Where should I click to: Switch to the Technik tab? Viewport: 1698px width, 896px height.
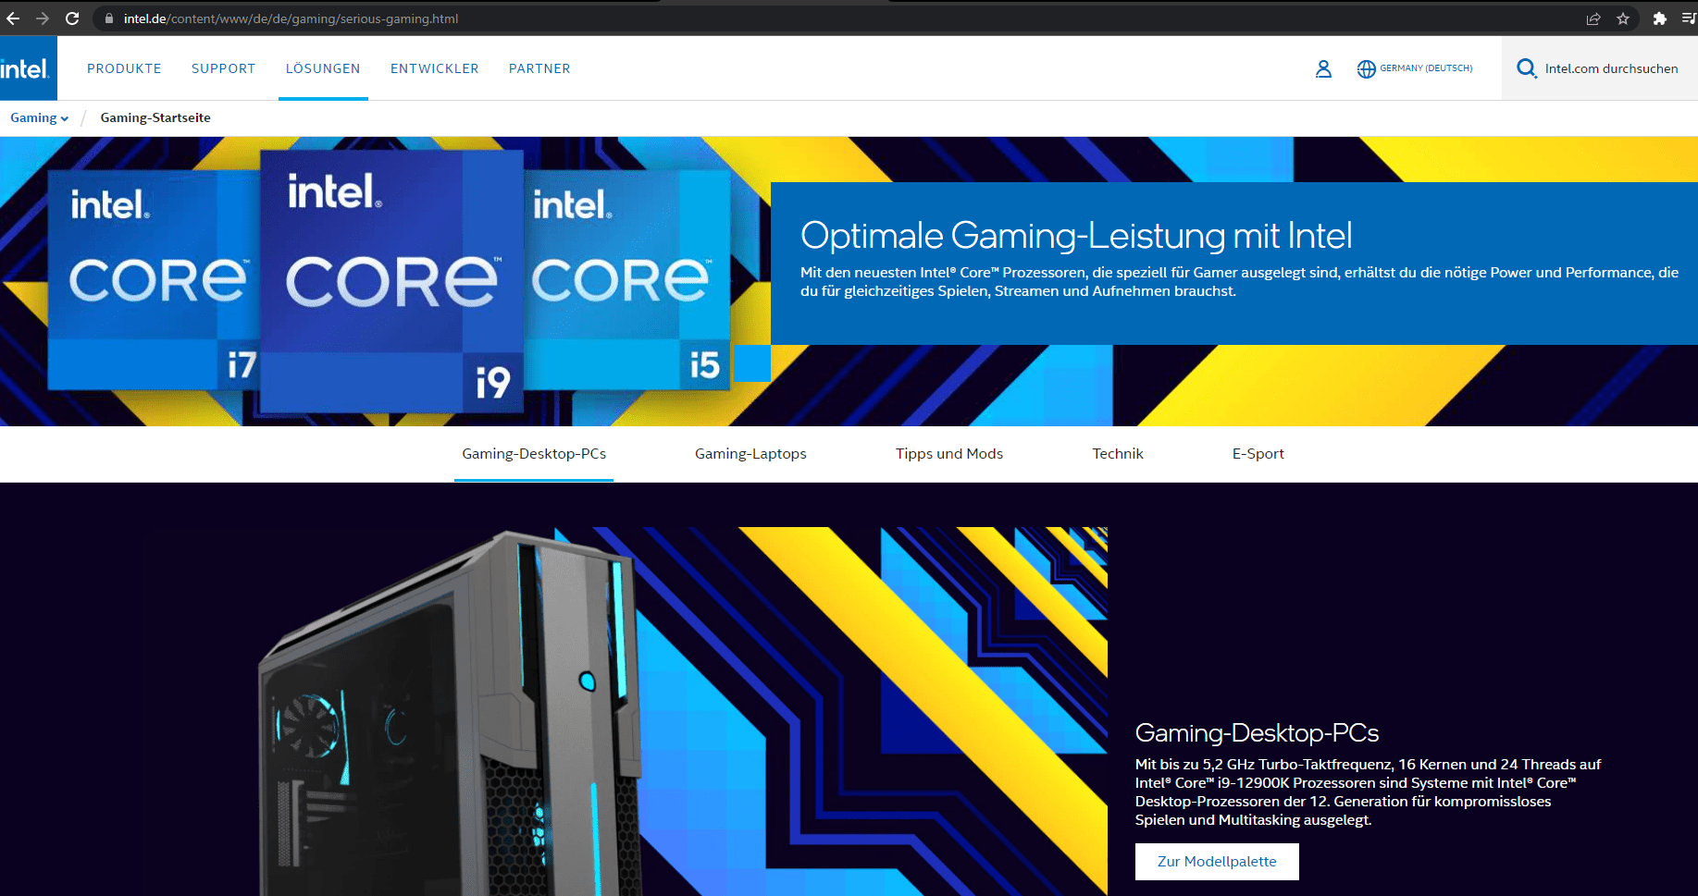(x=1117, y=453)
